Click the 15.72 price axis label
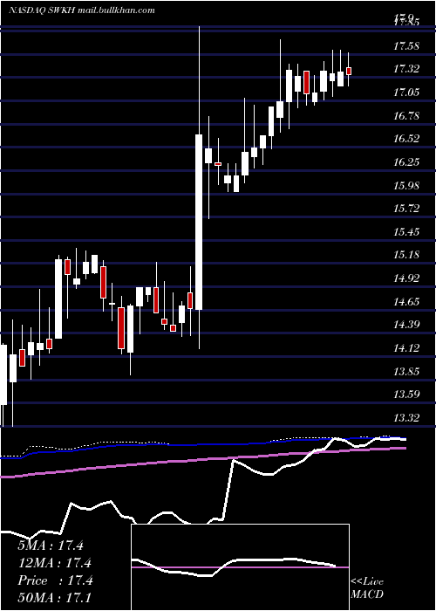Screen dimensions: 436x611 click(407, 209)
